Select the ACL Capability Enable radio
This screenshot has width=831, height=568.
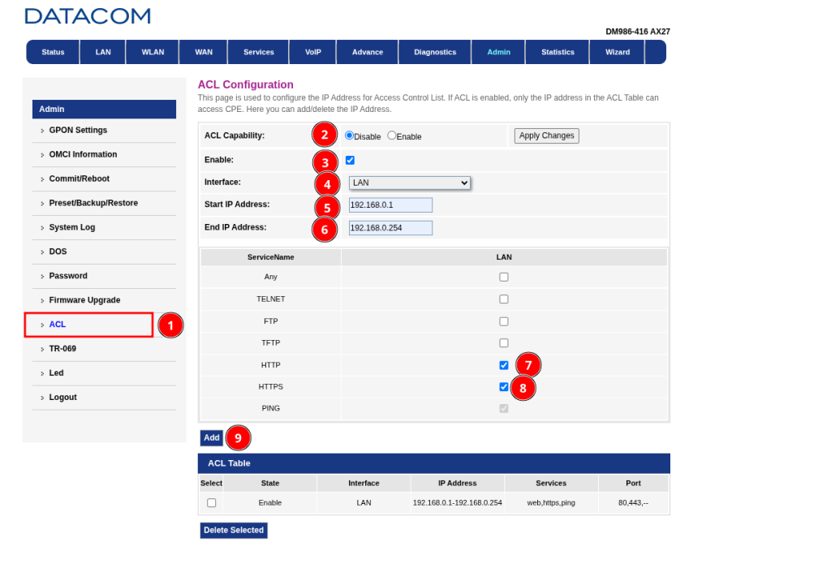point(392,136)
